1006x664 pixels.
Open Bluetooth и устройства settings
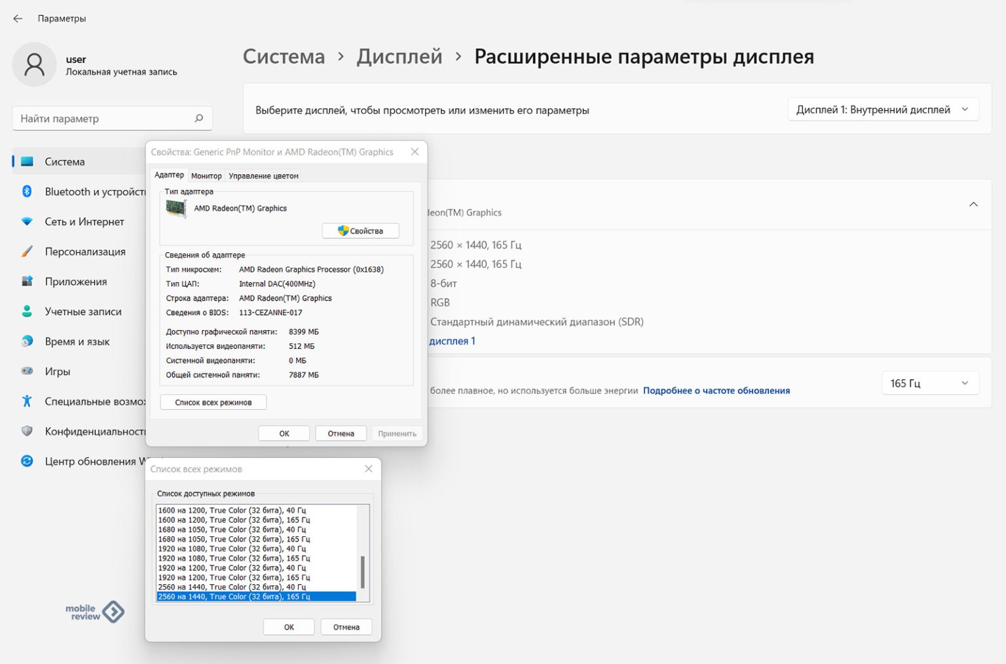[x=79, y=191]
